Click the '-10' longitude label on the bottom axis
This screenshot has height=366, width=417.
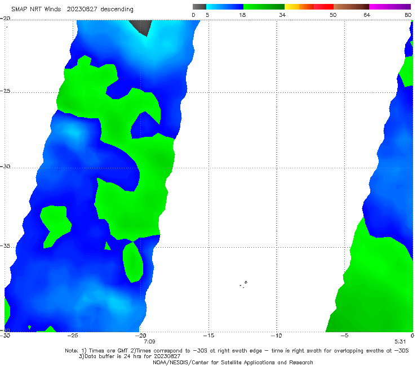276,336
